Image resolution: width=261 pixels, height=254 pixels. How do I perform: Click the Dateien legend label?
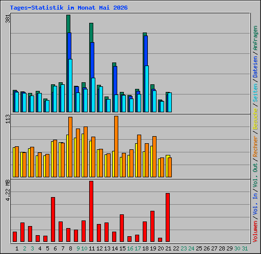coord(255,67)
